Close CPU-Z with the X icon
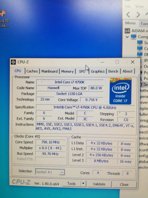The image size is (148, 198). coord(133,62)
